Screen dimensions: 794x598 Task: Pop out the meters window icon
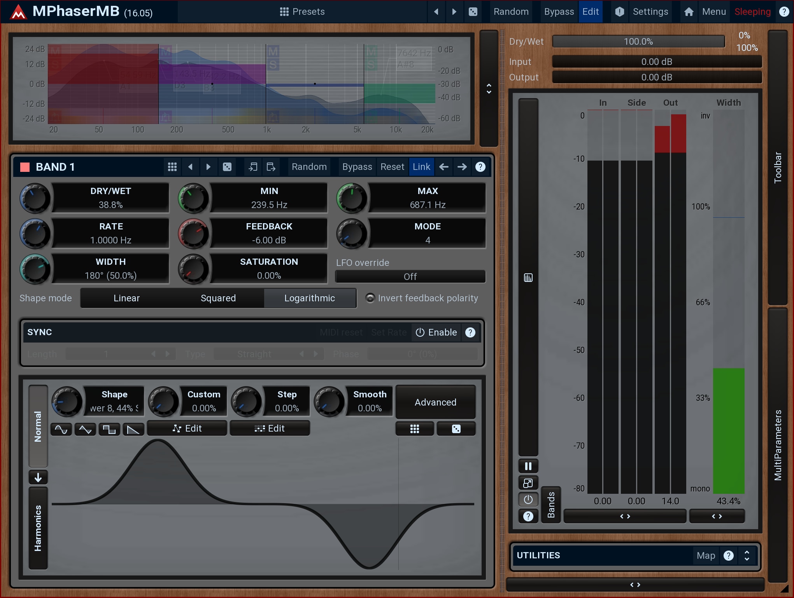point(528,483)
